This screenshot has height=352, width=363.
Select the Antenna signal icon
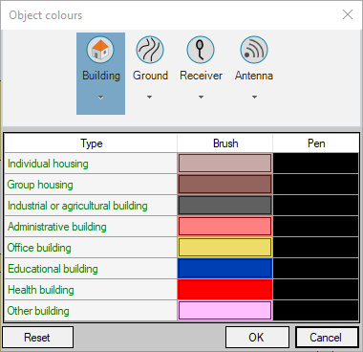[254, 50]
